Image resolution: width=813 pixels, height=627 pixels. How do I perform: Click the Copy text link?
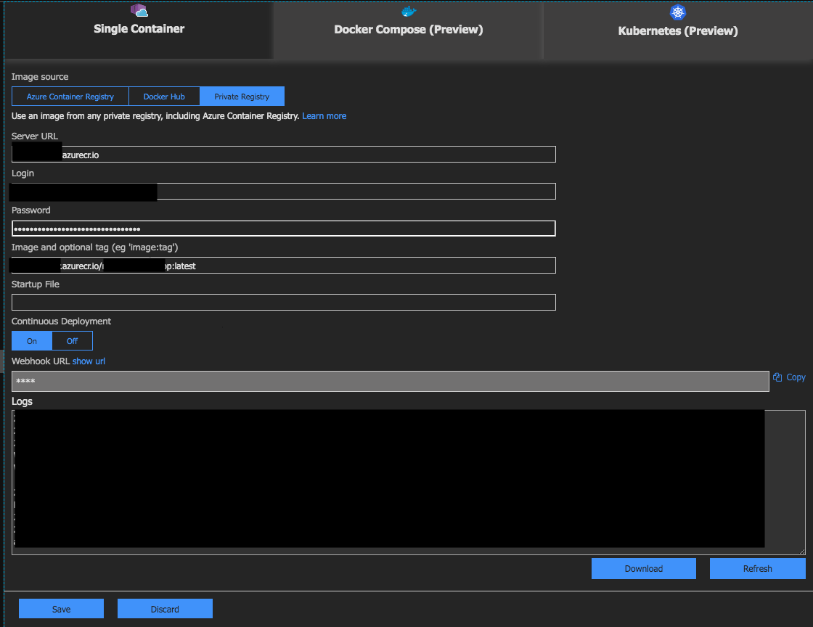tap(796, 377)
